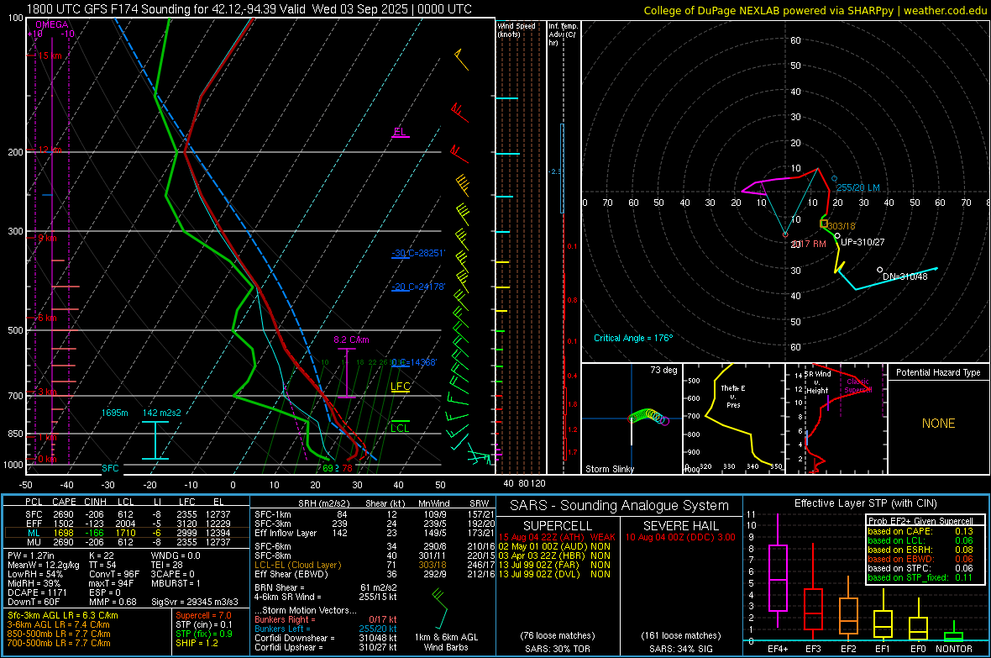Click the SARS - Sounding Analogue System title
991x658 pixels.
[x=620, y=506]
